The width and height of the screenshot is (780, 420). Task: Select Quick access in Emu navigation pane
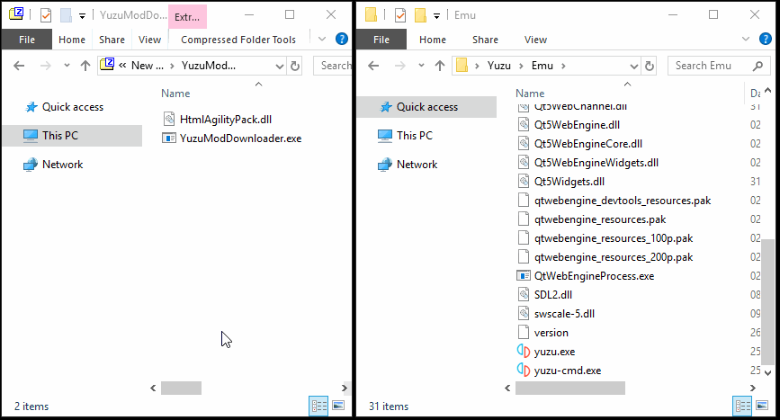point(426,107)
